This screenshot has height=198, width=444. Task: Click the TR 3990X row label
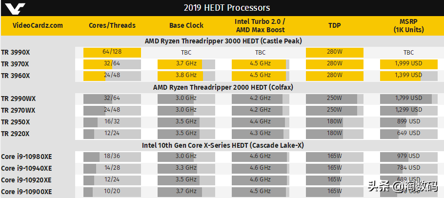click(15, 53)
